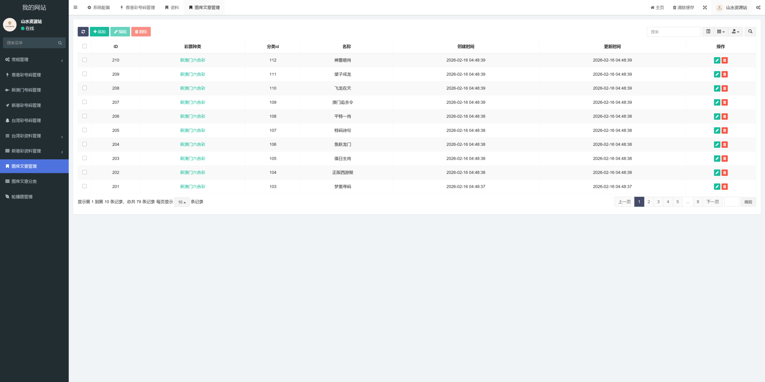Open the columns visibility grid dropdown
Screen dimensions: 765x382
[721, 32]
